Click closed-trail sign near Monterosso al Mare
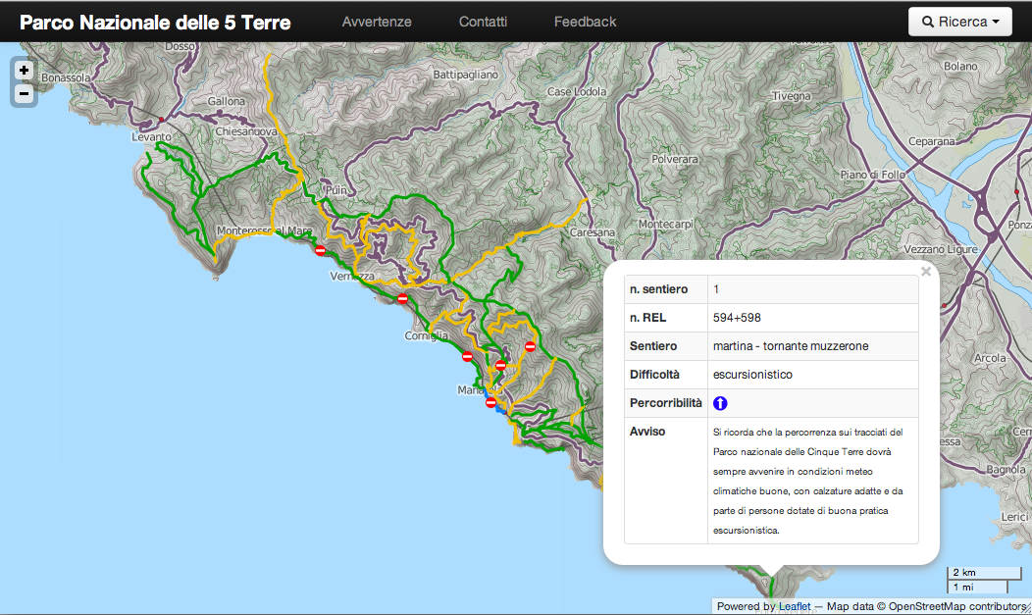This screenshot has width=1032, height=615. [x=320, y=250]
